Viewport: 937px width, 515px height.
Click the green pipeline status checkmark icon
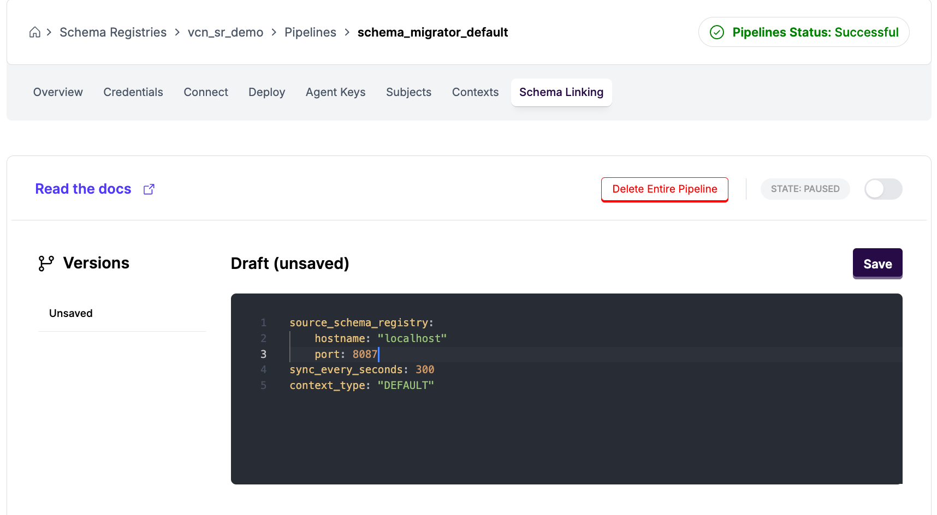click(717, 32)
